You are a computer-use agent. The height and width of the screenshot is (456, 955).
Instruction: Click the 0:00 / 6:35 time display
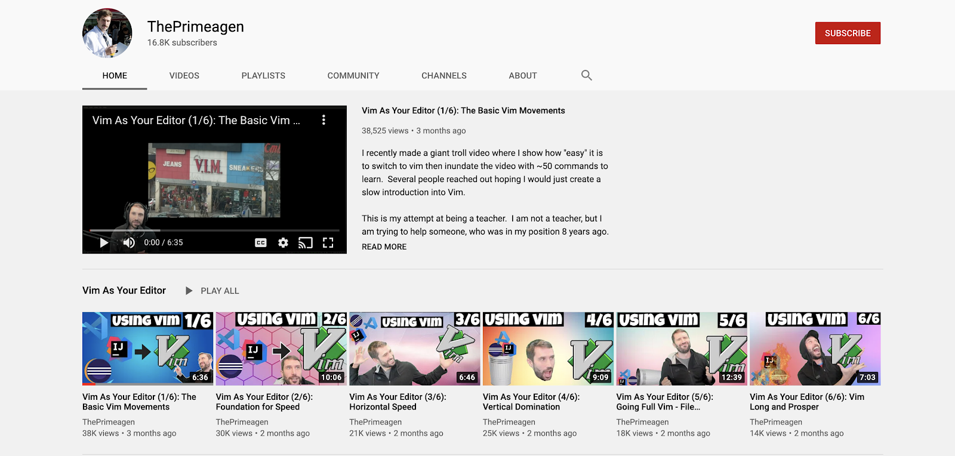(164, 242)
